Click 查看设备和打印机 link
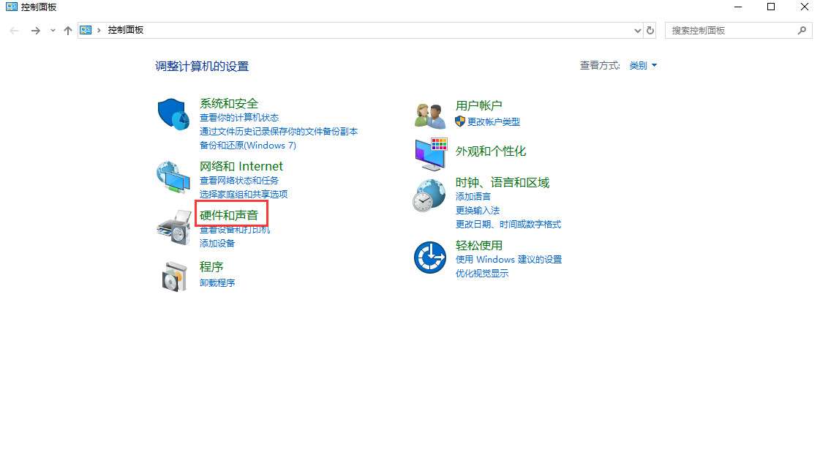This screenshot has height=458, width=820. (233, 229)
